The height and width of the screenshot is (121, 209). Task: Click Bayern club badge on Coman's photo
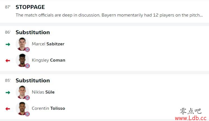[27, 66]
